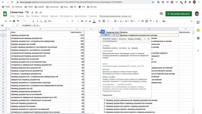
Task: Select the paint format tool
Action: point(18,21)
